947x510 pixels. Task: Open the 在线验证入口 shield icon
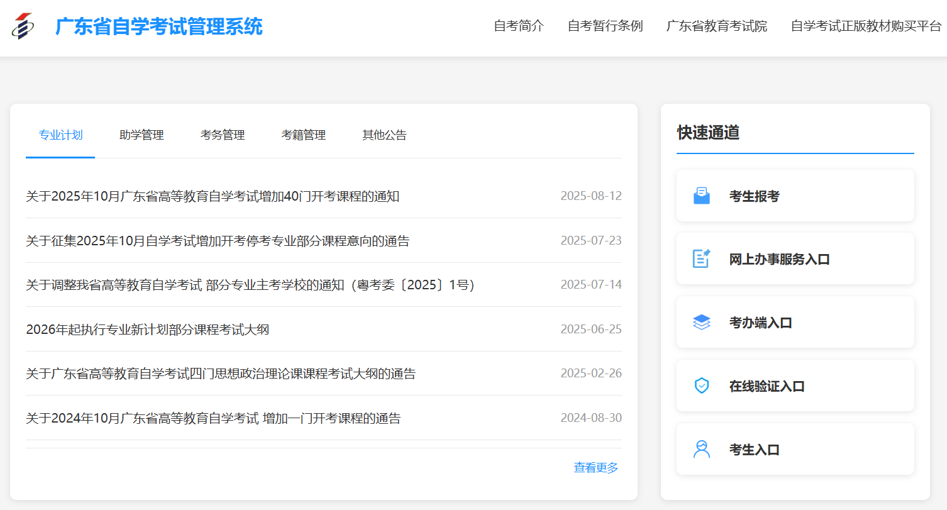(701, 385)
